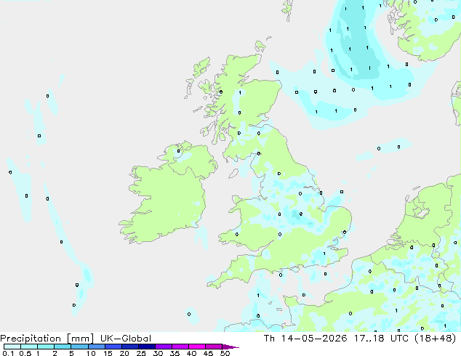
Task: Click the '(18+48)' forecast run text
Action: 436,339
